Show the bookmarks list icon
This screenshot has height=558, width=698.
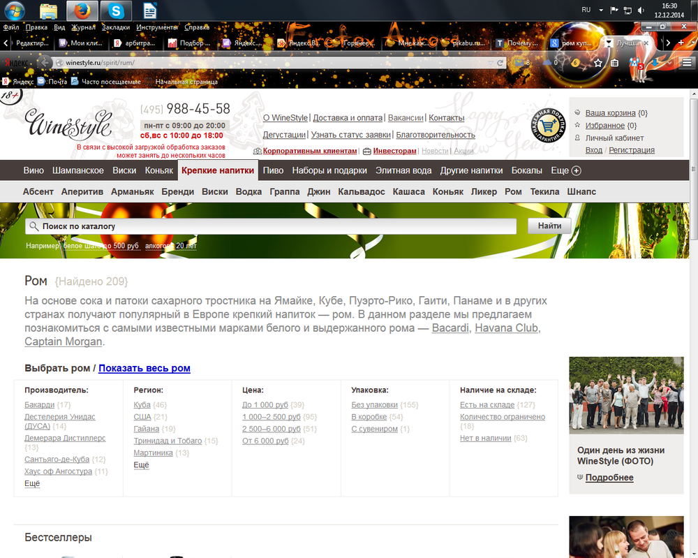[614, 63]
